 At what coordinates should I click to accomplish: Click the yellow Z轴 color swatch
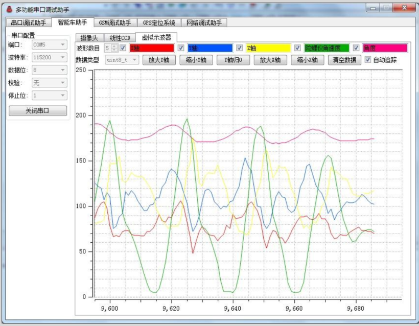pos(268,48)
